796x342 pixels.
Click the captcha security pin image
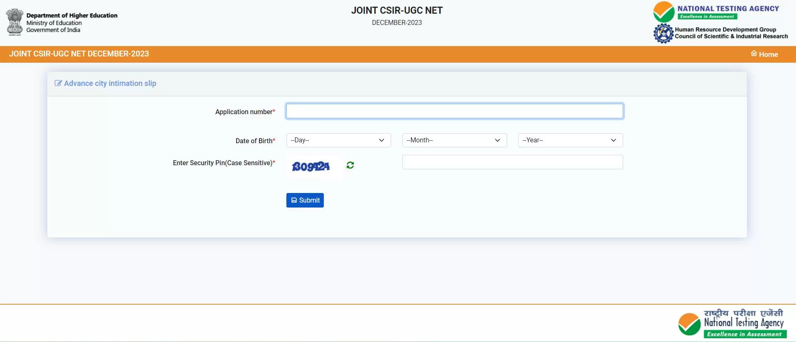[311, 166]
